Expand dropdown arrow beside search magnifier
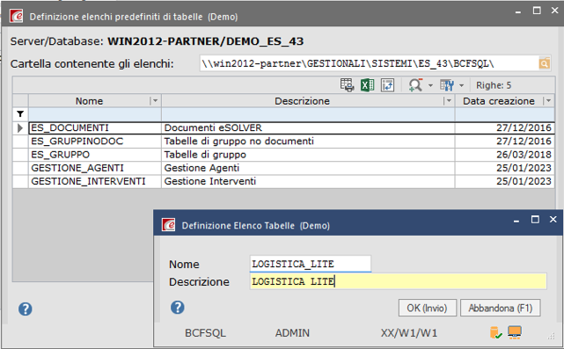Image resolution: width=564 pixels, height=349 pixels. tap(430, 85)
